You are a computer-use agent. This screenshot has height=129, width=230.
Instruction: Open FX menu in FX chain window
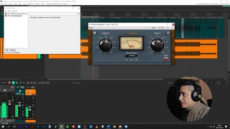click(5, 11)
